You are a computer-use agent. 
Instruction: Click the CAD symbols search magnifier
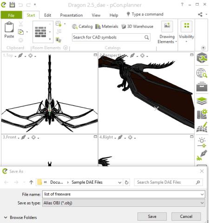coord(147,37)
